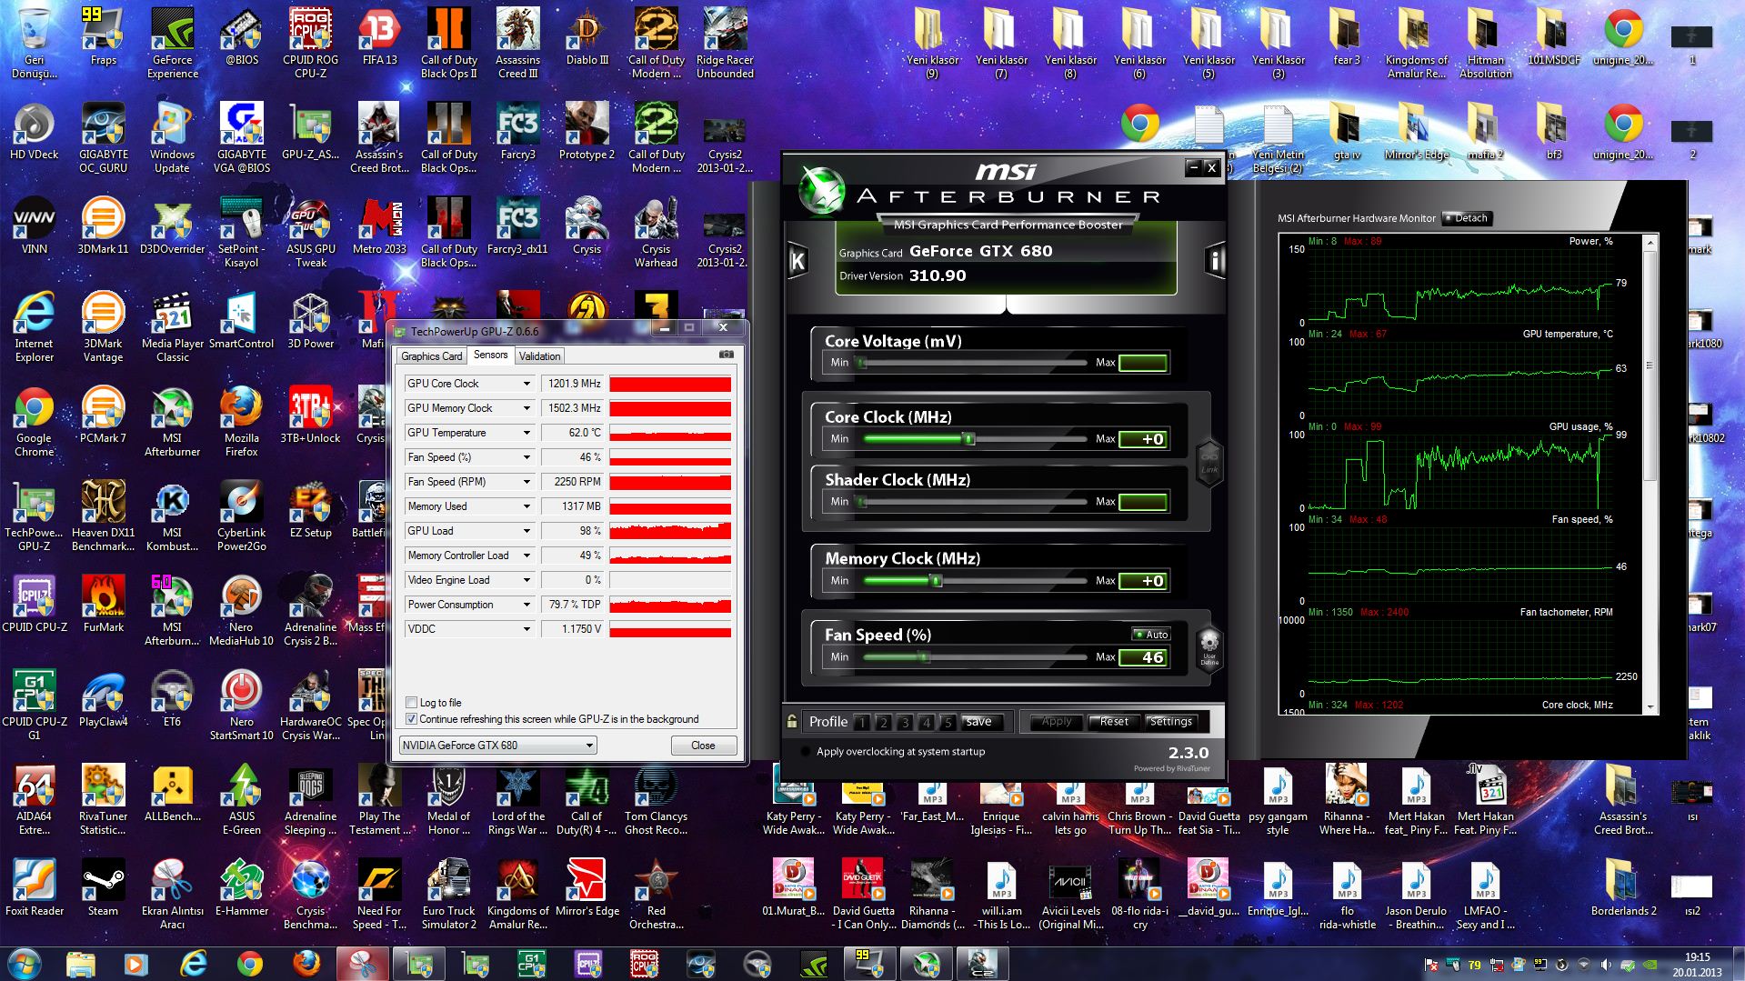
Task: Expand GPU Load sensor dropdown
Action: coord(526,531)
